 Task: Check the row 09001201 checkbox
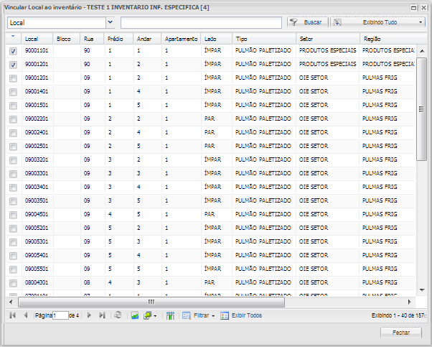pos(13,78)
